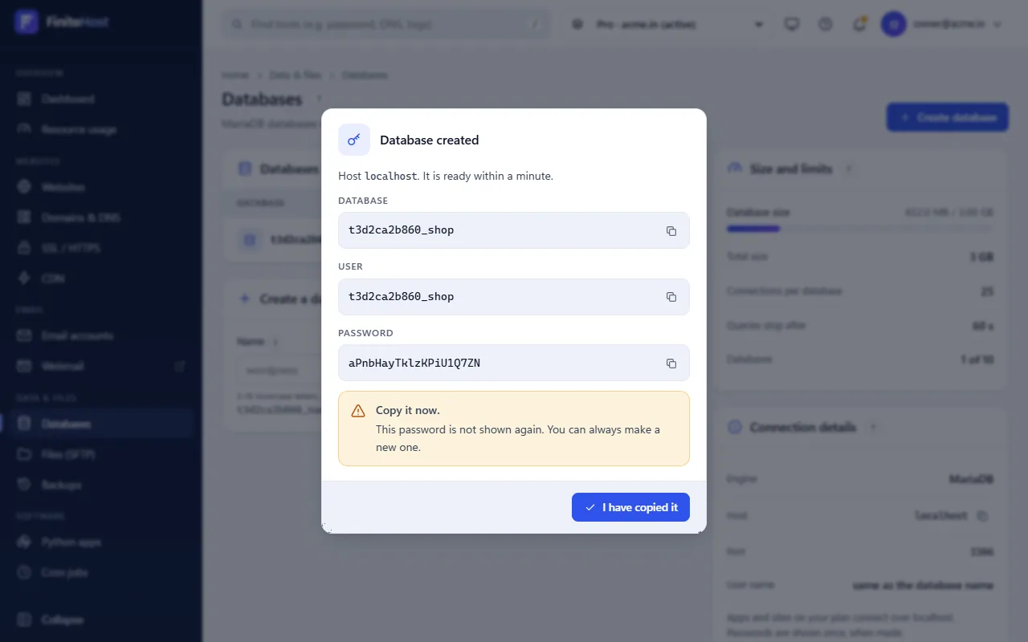The image size is (1028, 642).
Task: Select the DATABASE name field
Action: [x=514, y=230]
